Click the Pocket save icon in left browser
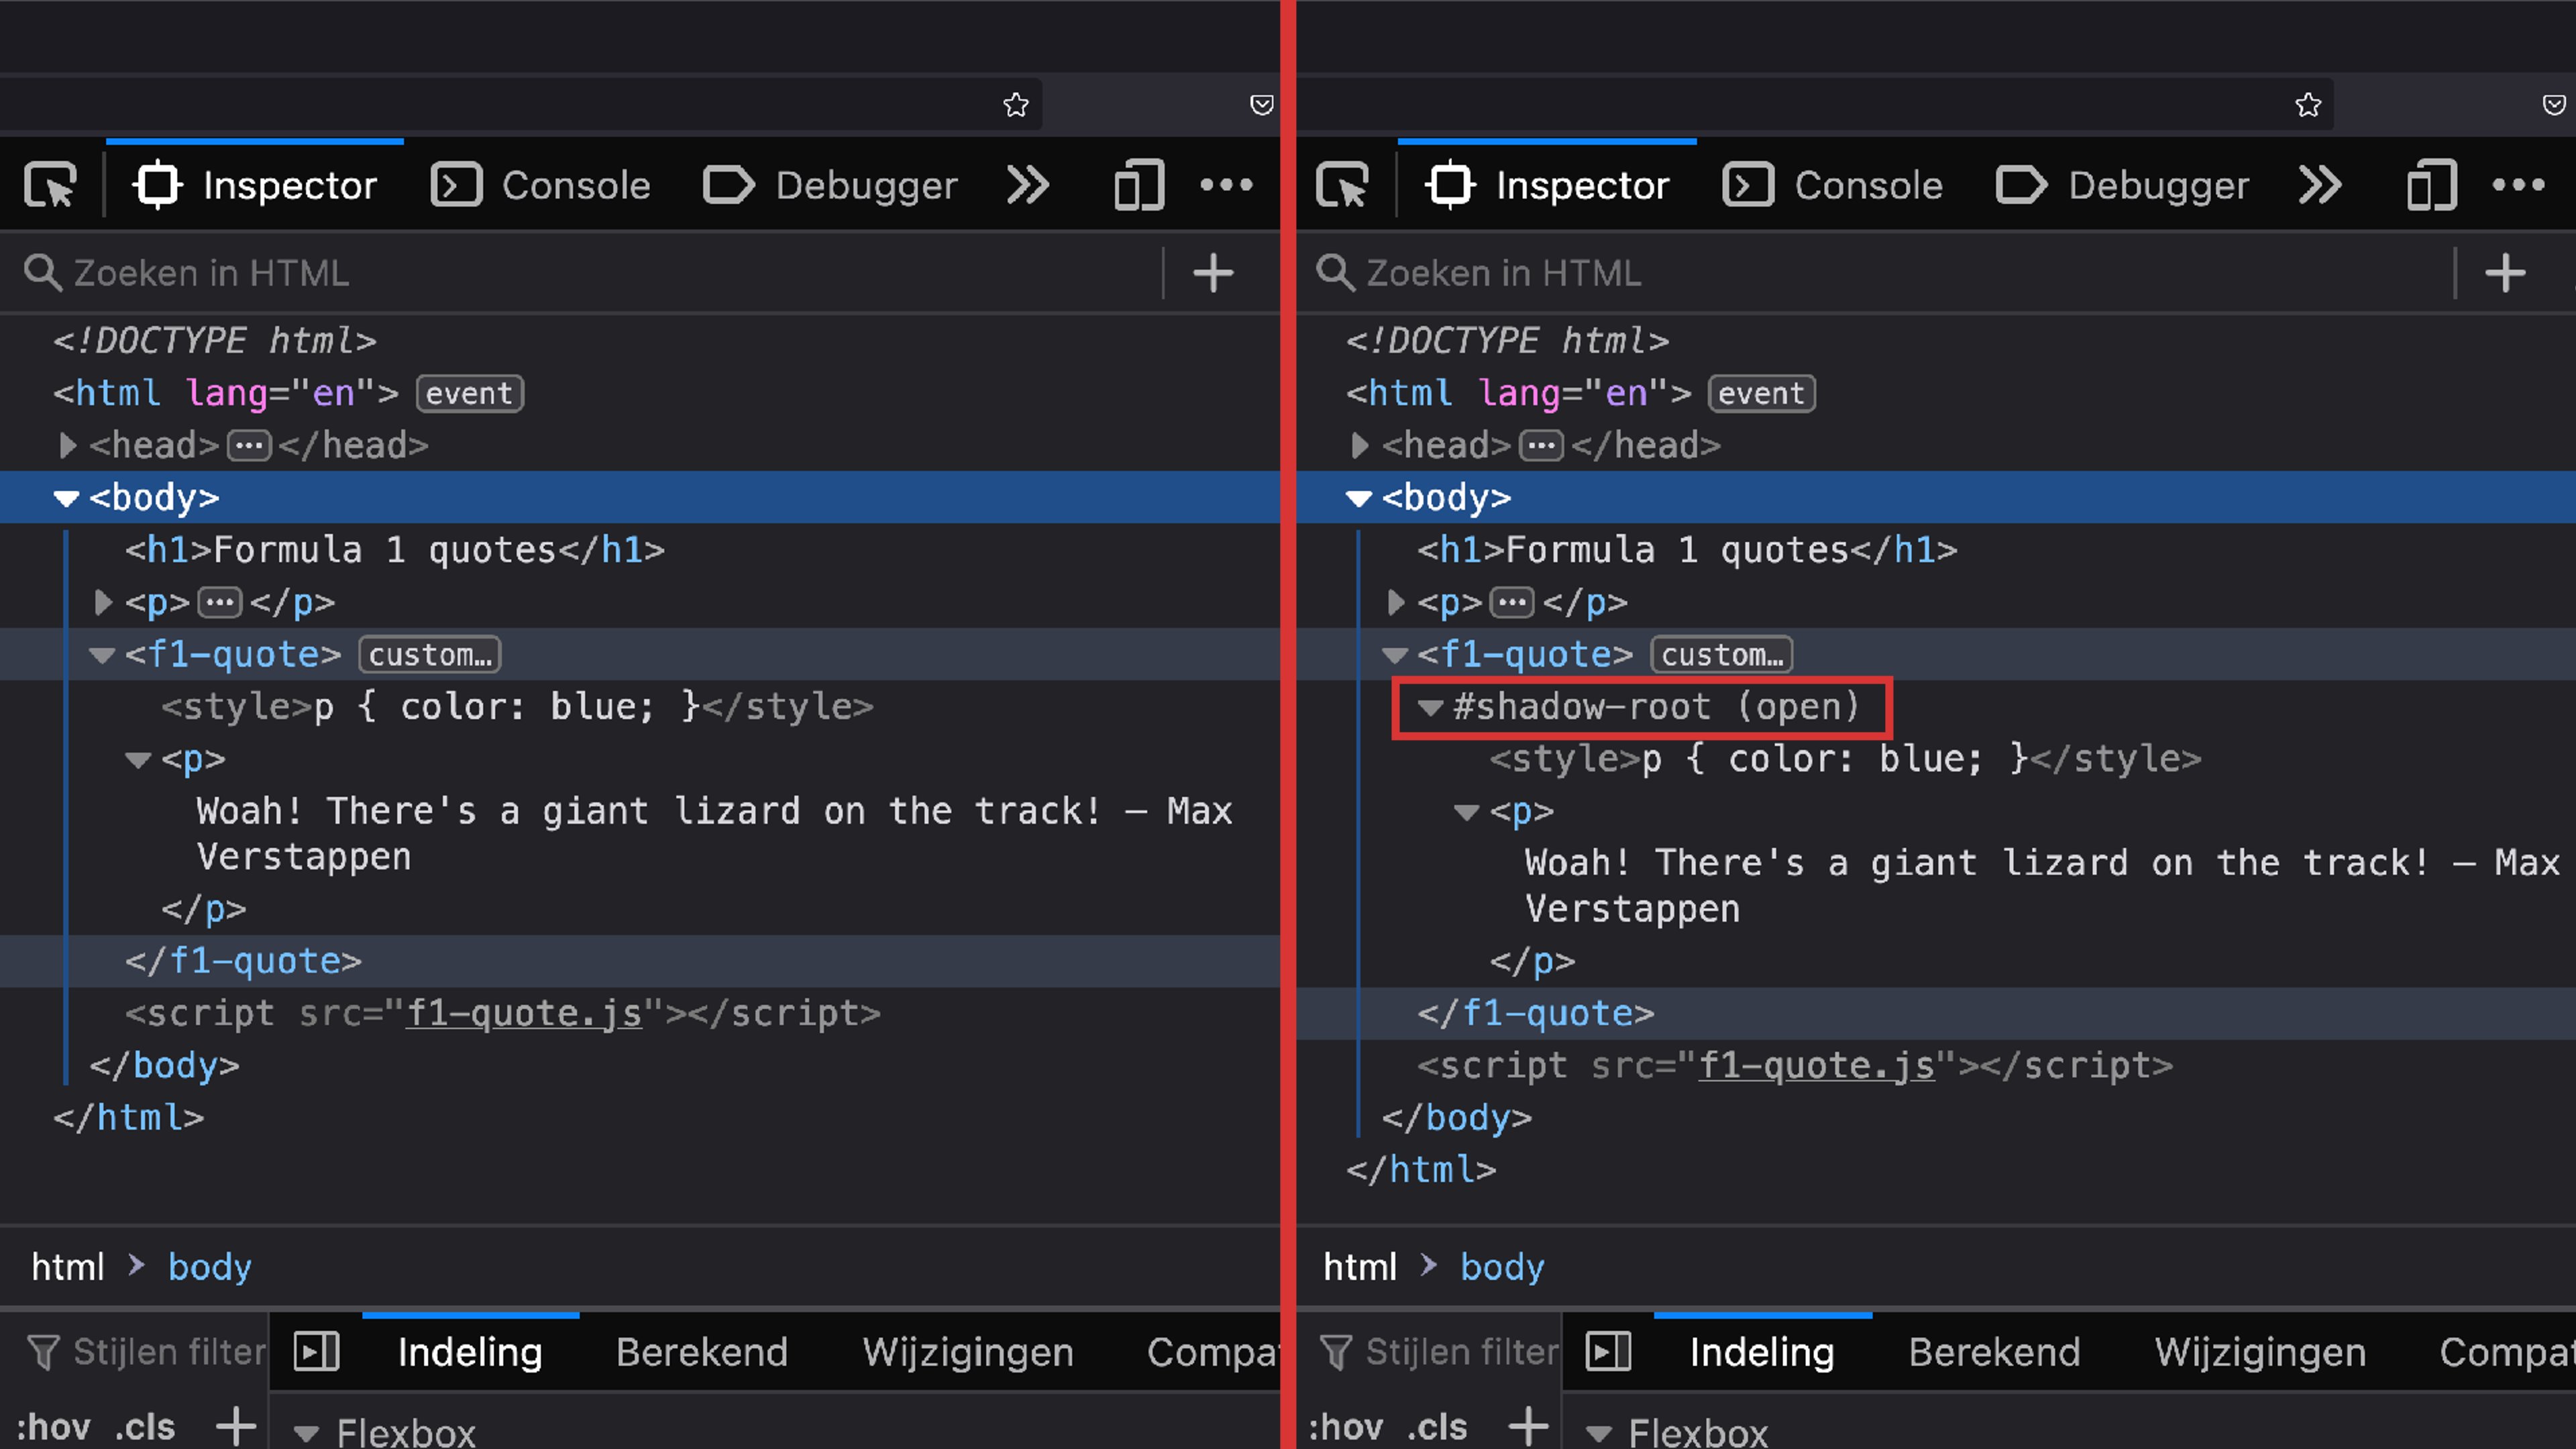 [1261, 105]
